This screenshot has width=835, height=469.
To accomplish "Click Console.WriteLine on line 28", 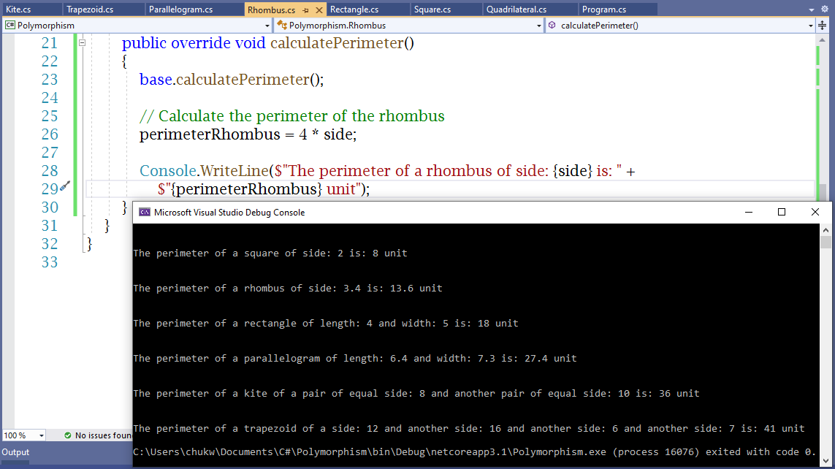I will pyautogui.click(x=204, y=171).
